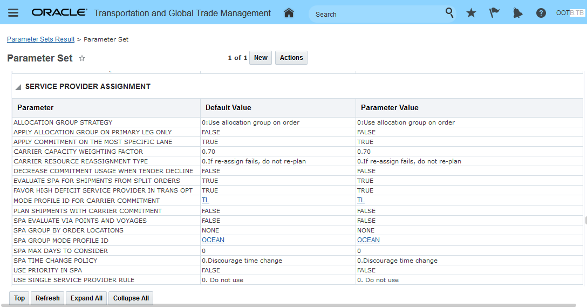Open the Help question mark icon
The image size is (587, 308).
click(x=541, y=13)
